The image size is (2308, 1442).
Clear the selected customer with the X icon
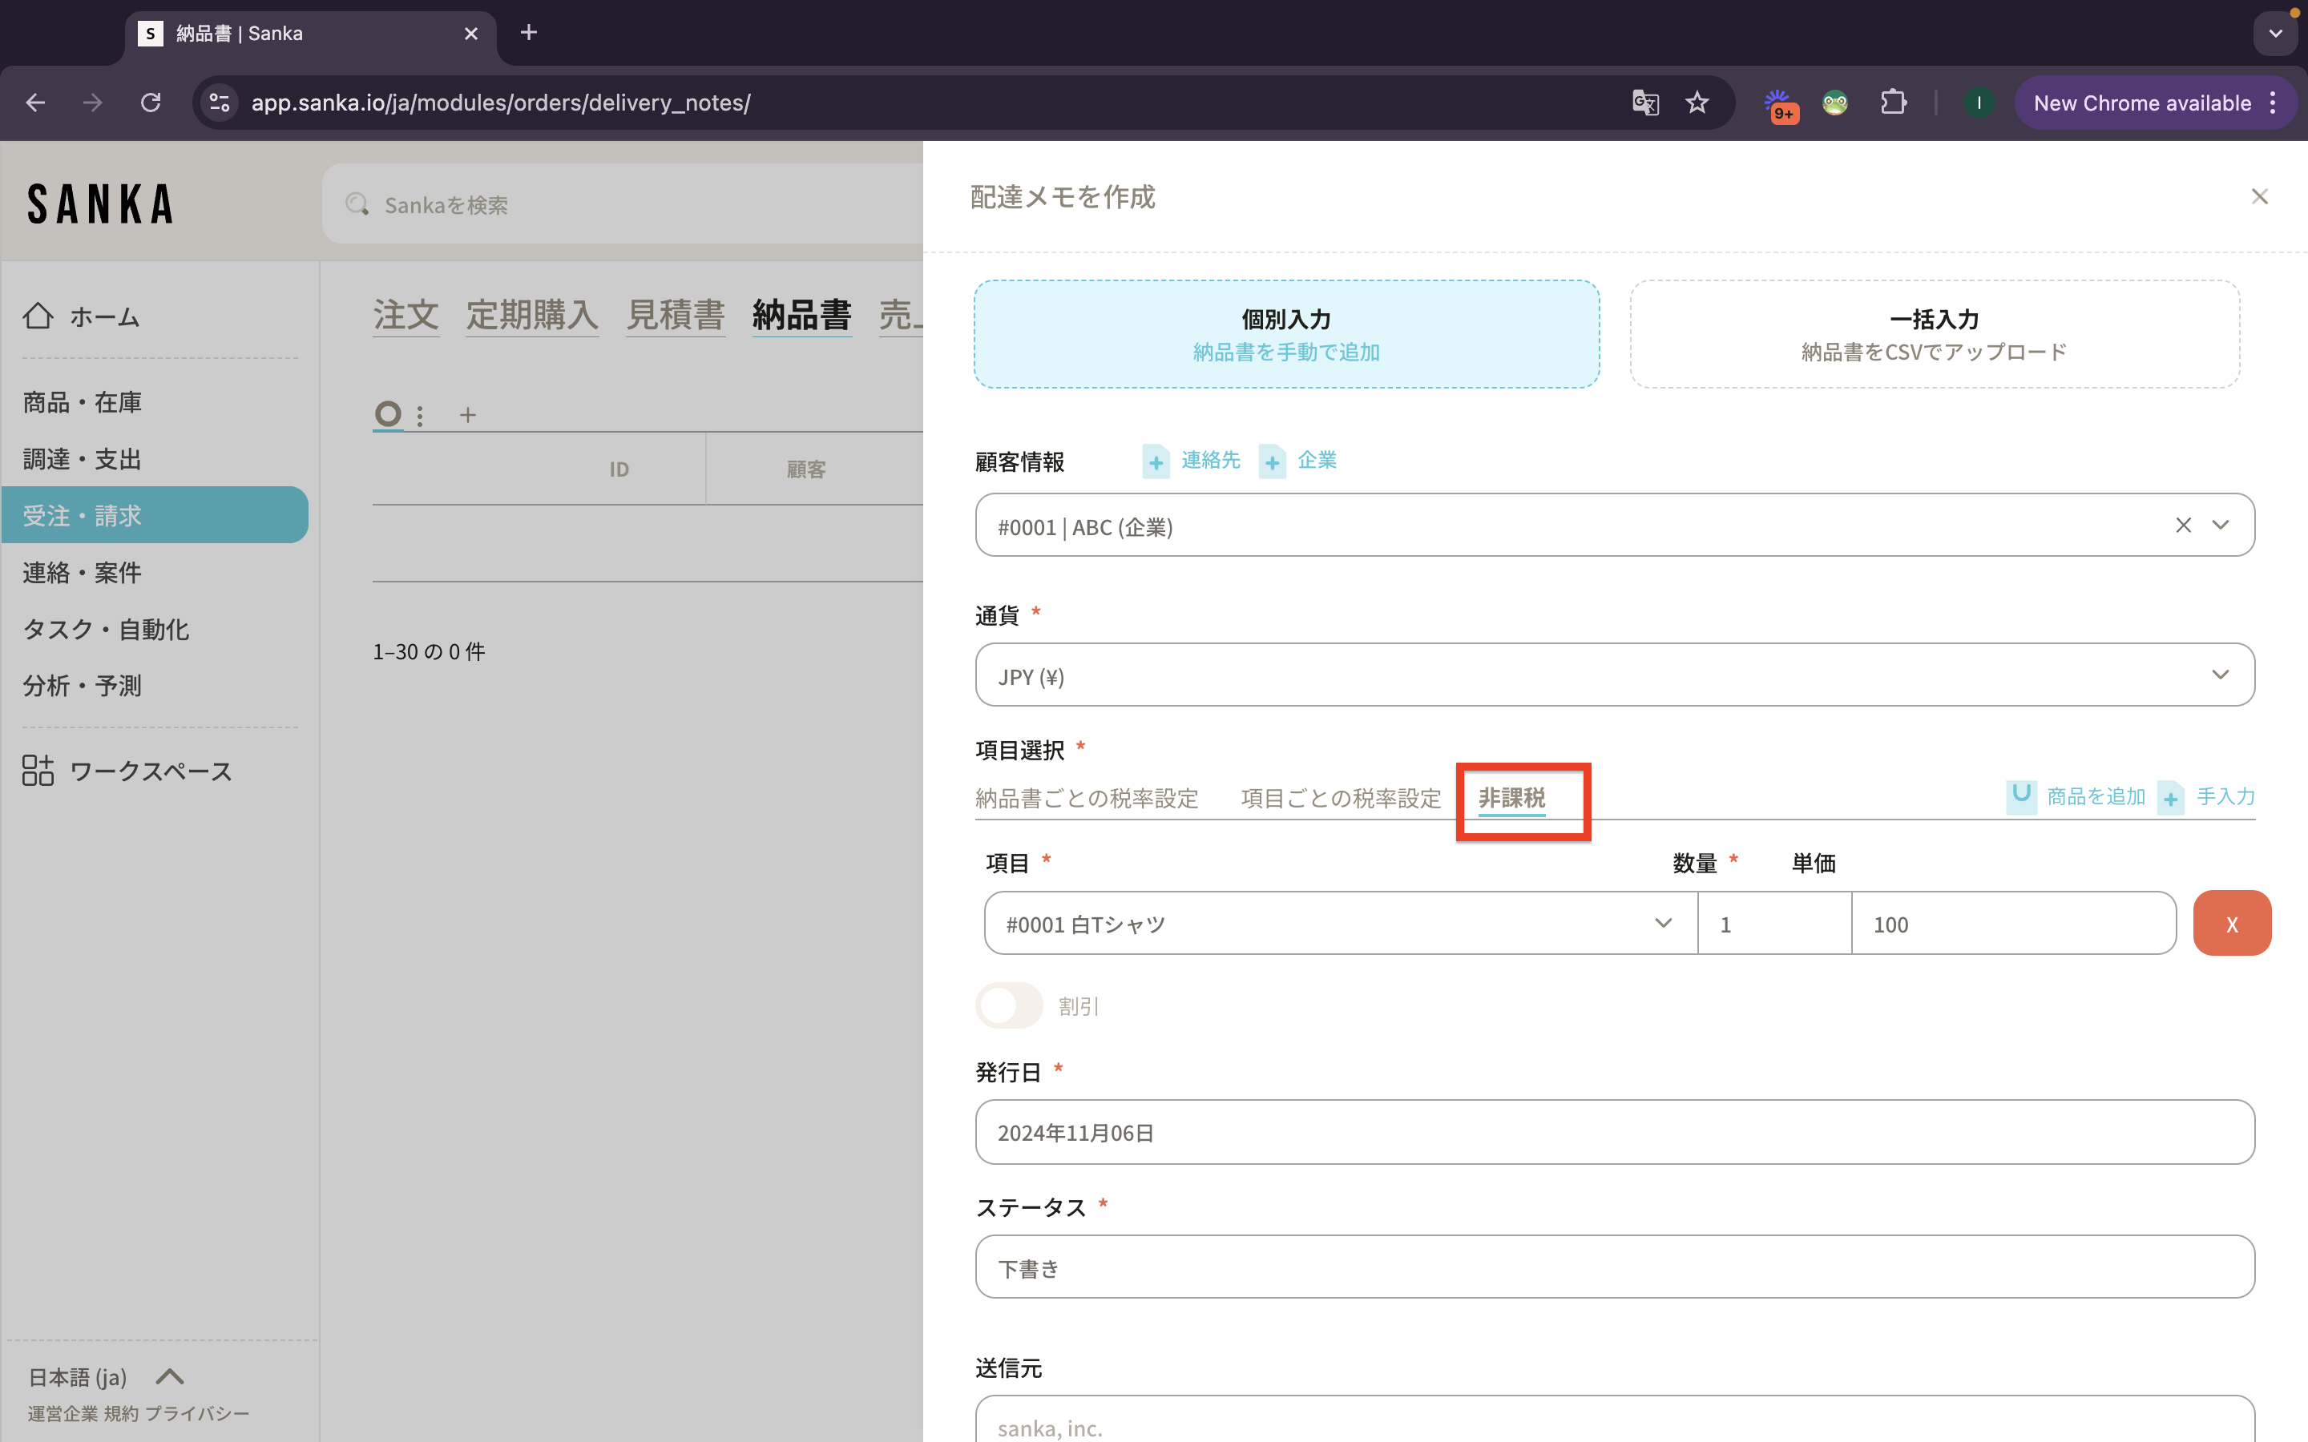pos(2183,526)
